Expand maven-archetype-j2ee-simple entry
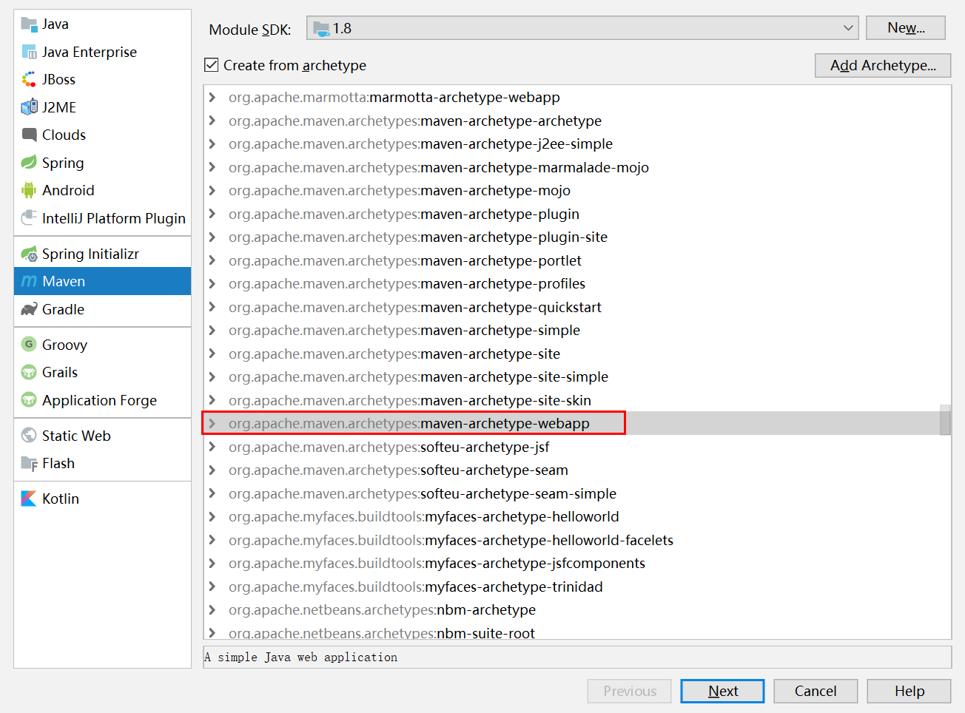The height and width of the screenshot is (713, 965). click(x=212, y=143)
